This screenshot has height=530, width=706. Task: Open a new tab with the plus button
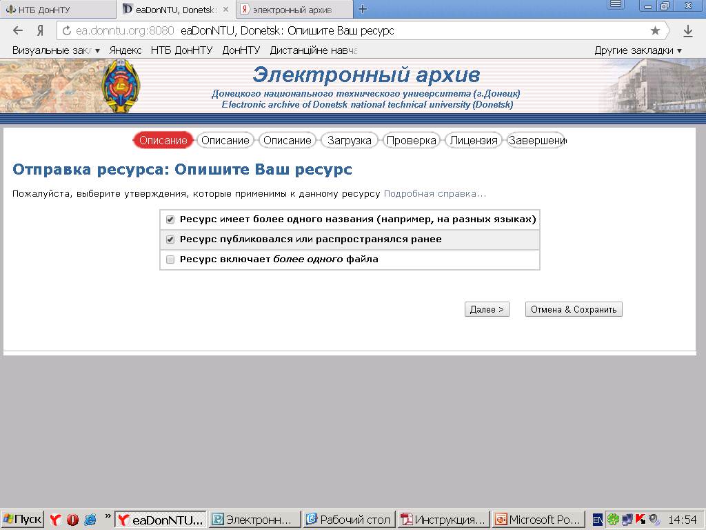click(x=363, y=9)
